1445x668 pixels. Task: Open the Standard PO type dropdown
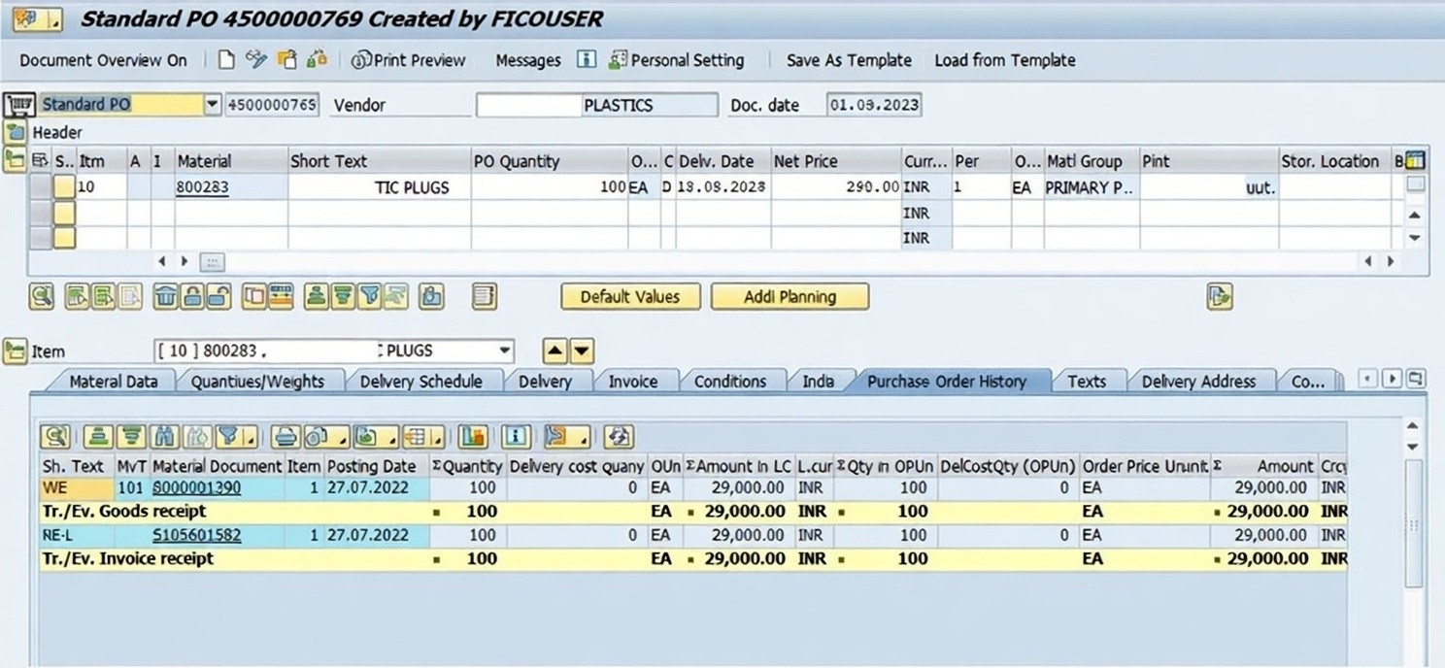coord(213,105)
